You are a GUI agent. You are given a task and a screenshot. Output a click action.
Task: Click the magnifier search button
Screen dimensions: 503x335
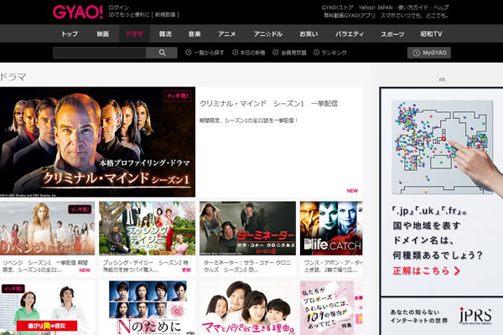point(162,53)
